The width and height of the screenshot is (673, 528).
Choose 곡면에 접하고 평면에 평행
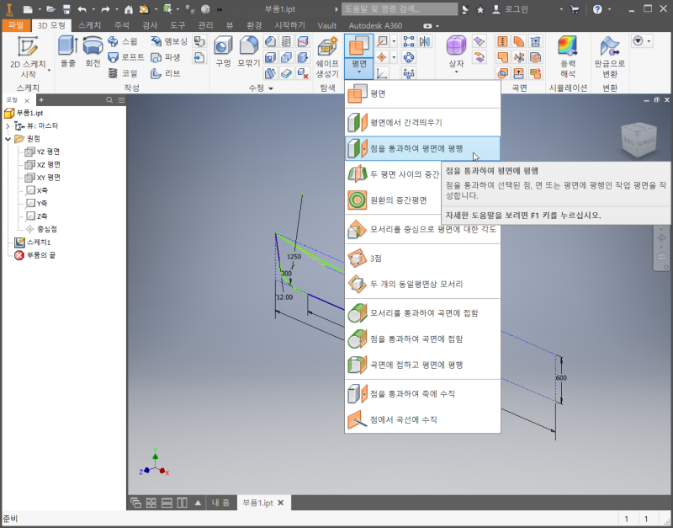click(x=423, y=365)
